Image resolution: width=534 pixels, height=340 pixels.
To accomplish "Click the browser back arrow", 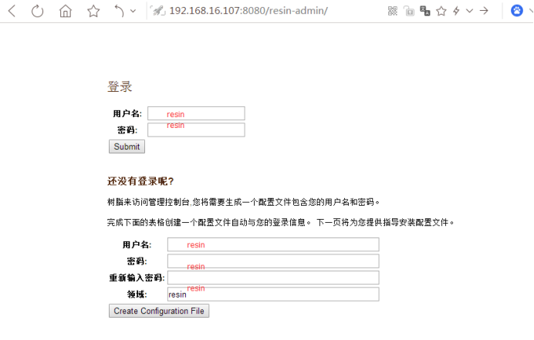I will pyautogui.click(x=12, y=11).
